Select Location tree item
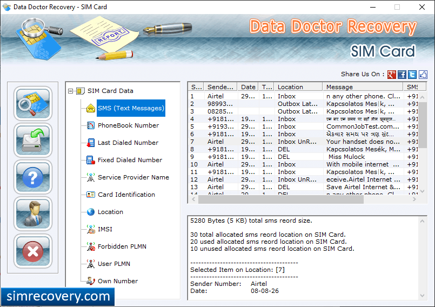The width and height of the screenshot is (435, 307). point(110,212)
